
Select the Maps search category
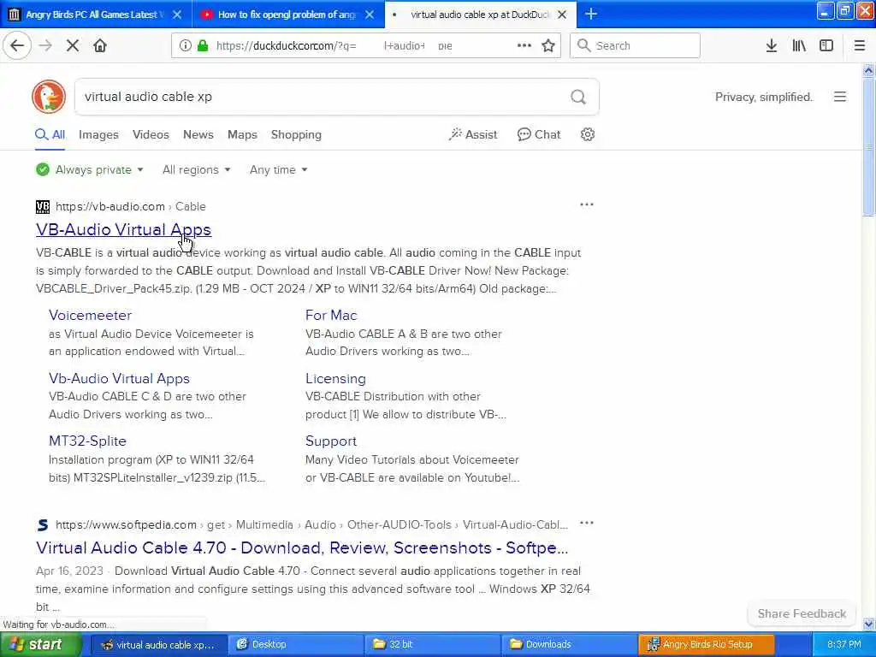coord(242,134)
